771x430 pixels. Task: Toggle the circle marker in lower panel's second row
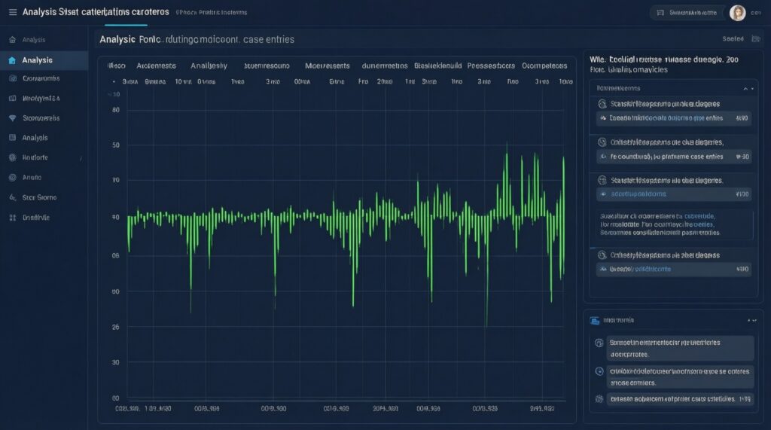[599, 371]
